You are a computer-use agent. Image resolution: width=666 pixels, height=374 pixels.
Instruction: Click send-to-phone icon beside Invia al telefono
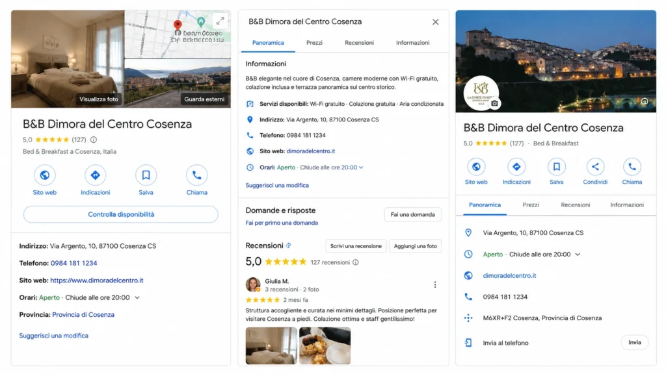tap(468, 343)
